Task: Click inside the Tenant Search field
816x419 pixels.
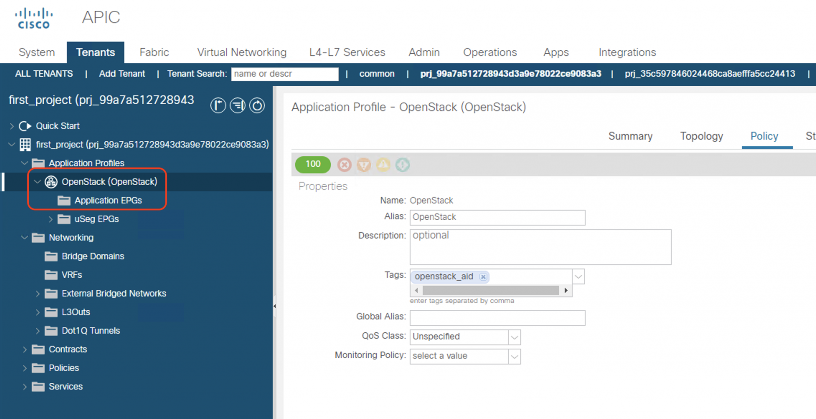Action: coord(284,74)
